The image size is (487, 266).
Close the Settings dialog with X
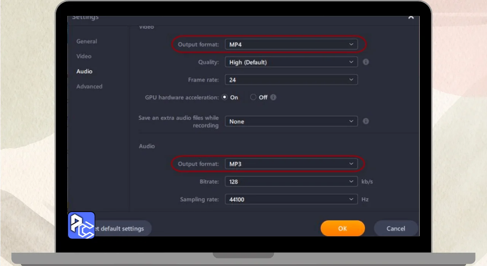point(411,17)
